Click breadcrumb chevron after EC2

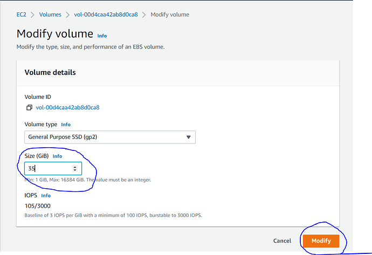(x=32, y=15)
